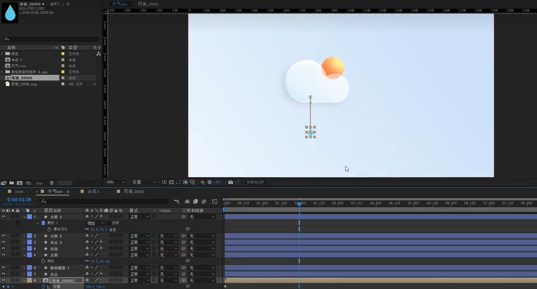This screenshot has width=537, height=289.
Task: Click the label tag column header icon
Action: point(28,210)
